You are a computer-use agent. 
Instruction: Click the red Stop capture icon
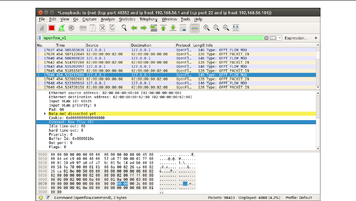(52, 28)
